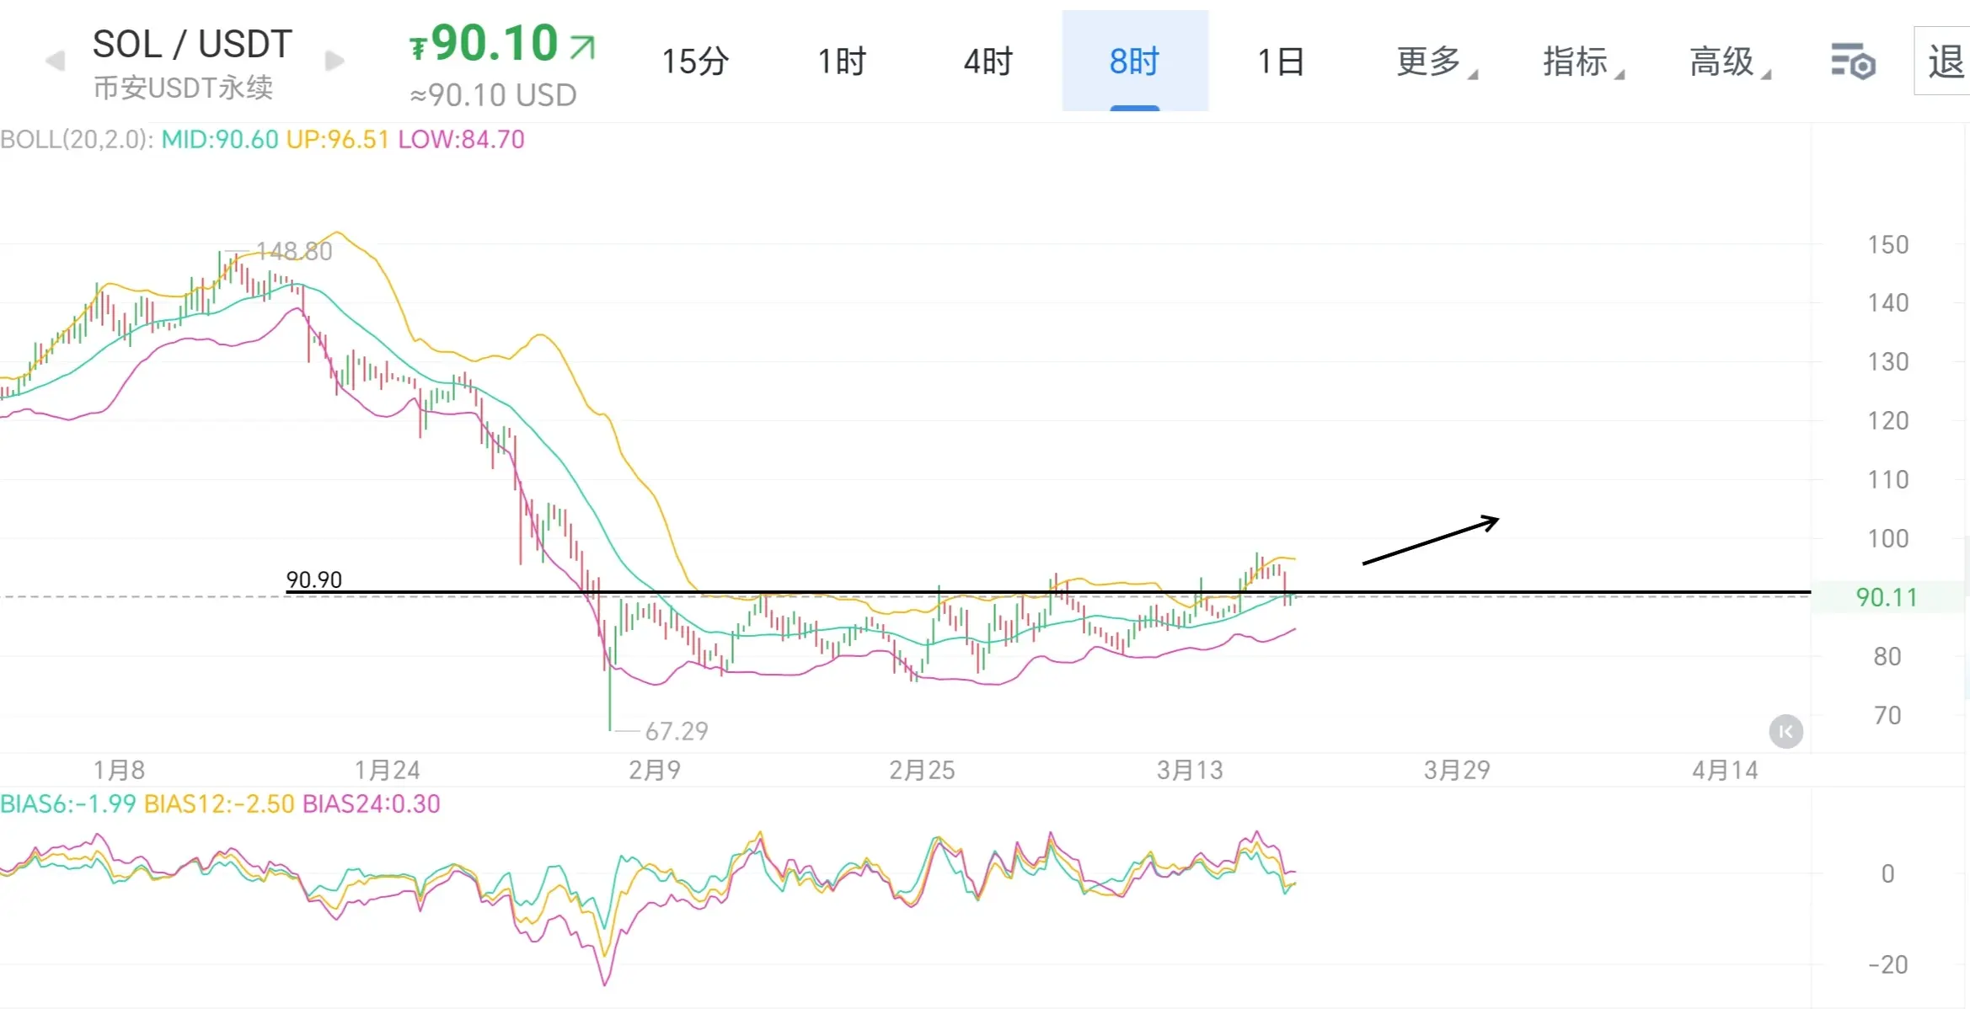
Task: Click the 退 exit button
Action: pos(1945,61)
